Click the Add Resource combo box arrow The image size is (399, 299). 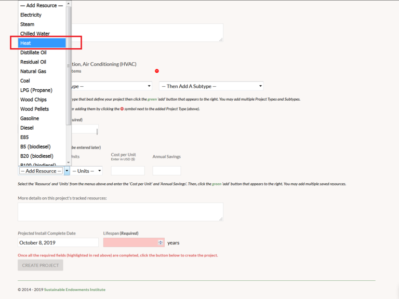point(67,171)
